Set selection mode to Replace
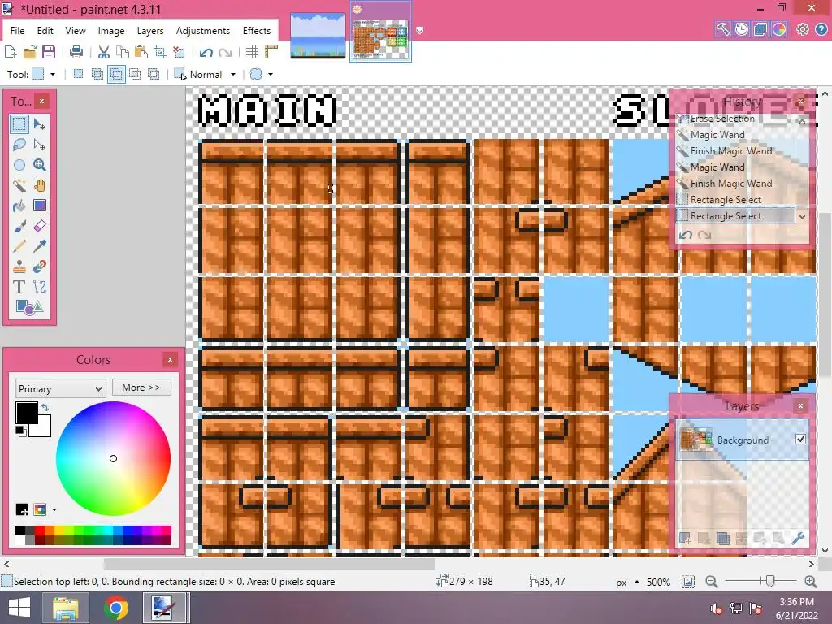The width and height of the screenshot is (832, 624). coord(78,74)
